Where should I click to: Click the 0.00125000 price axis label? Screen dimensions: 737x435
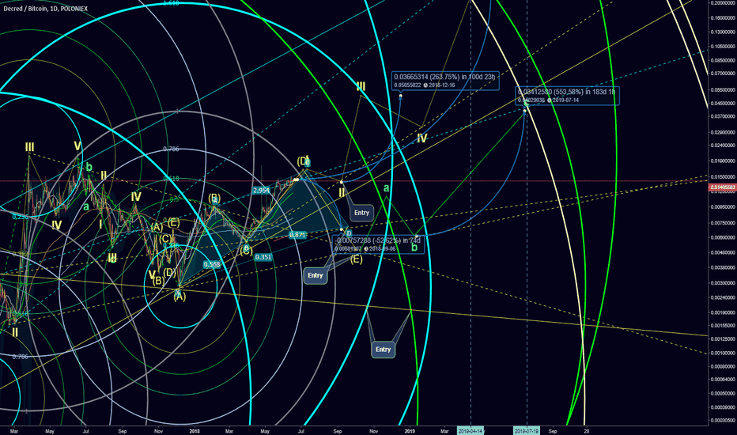click(x=723, y=339)
